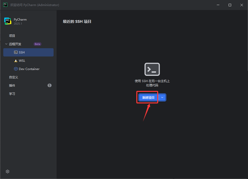Open the settings gear icon
Image resolution: width=248 pixels, height=179 pixels.
8,171
